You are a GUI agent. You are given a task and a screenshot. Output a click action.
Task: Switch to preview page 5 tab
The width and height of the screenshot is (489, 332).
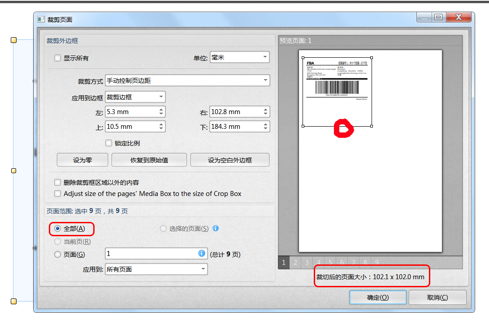pos(330,263)
